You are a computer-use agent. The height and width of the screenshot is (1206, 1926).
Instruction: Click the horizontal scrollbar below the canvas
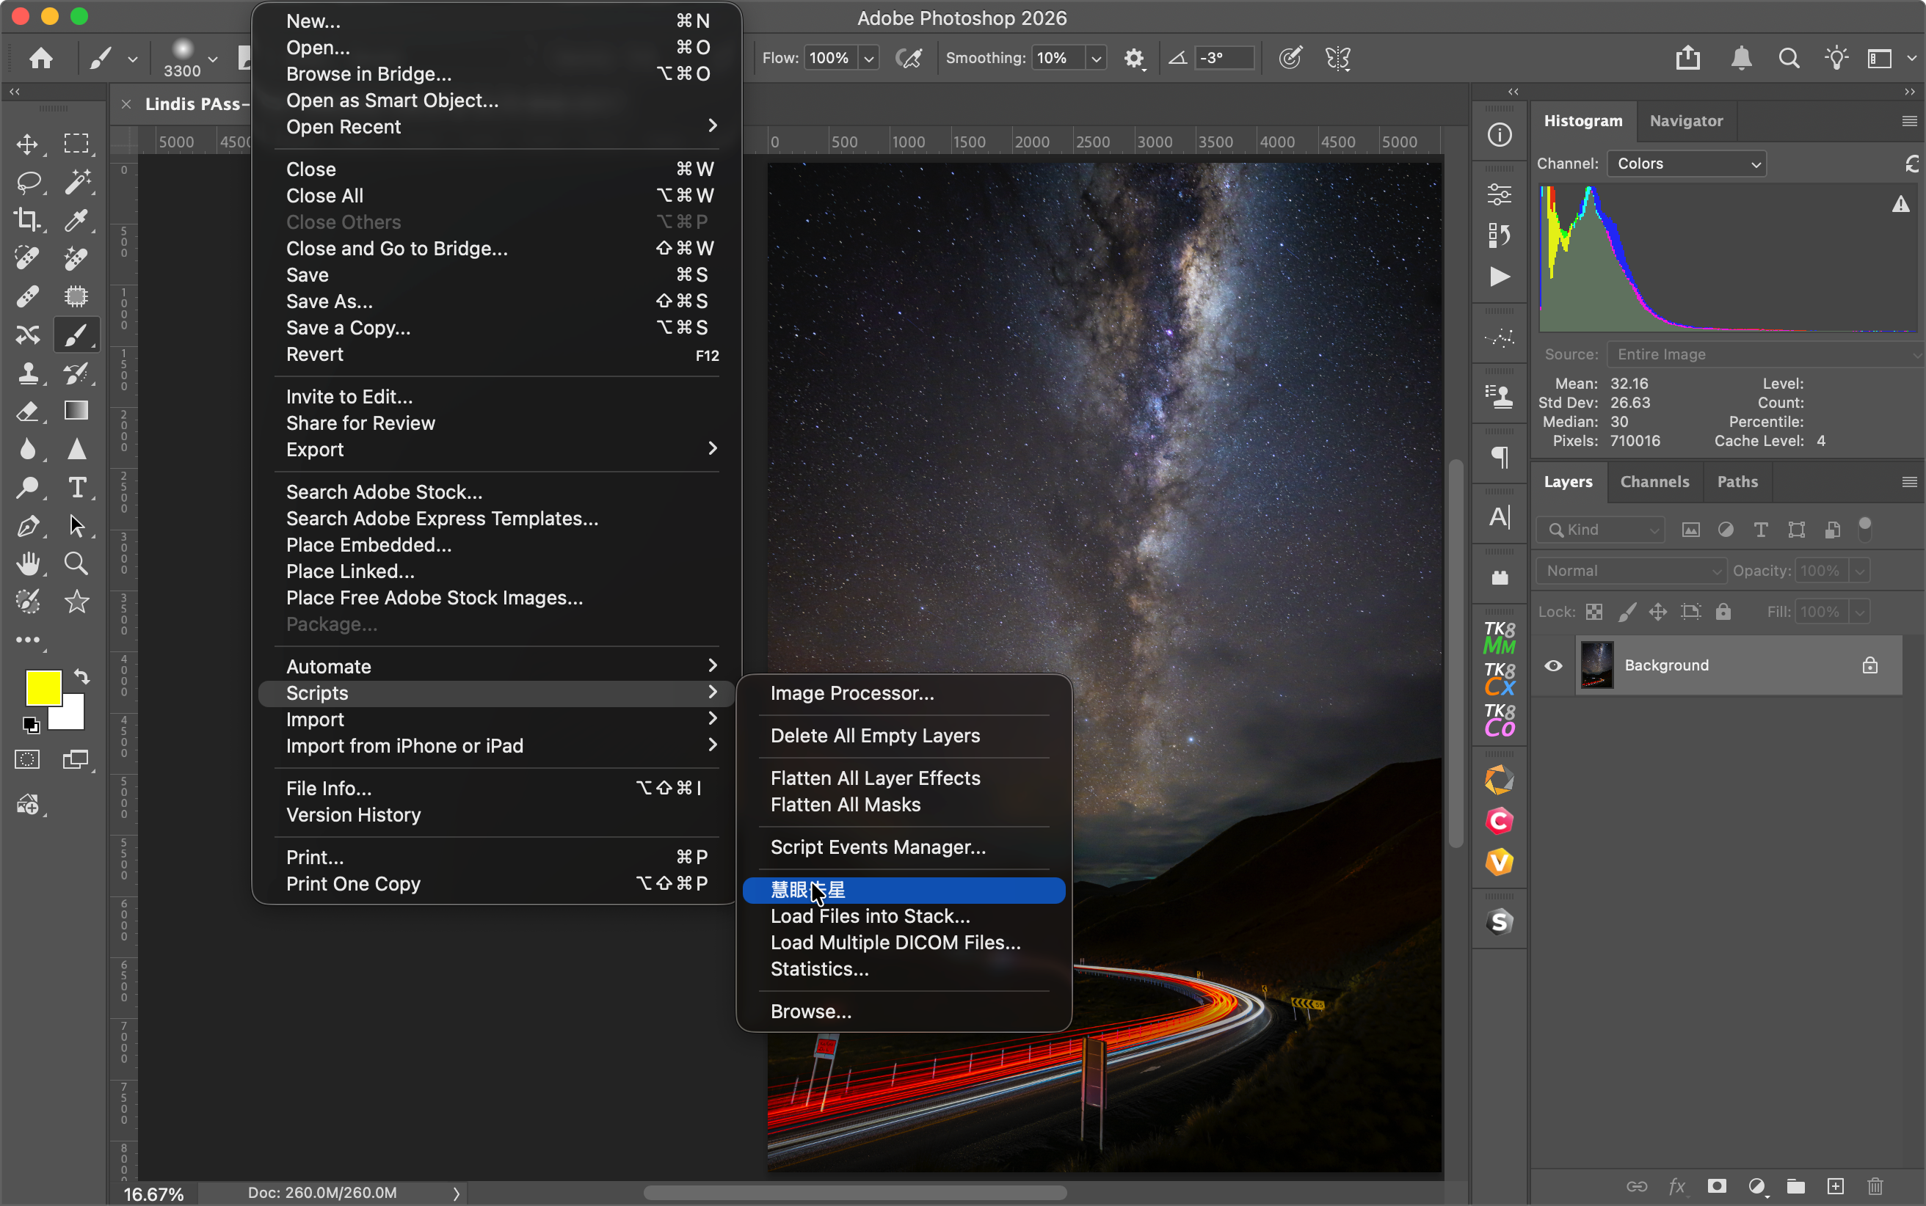[x=858, y=1193]
